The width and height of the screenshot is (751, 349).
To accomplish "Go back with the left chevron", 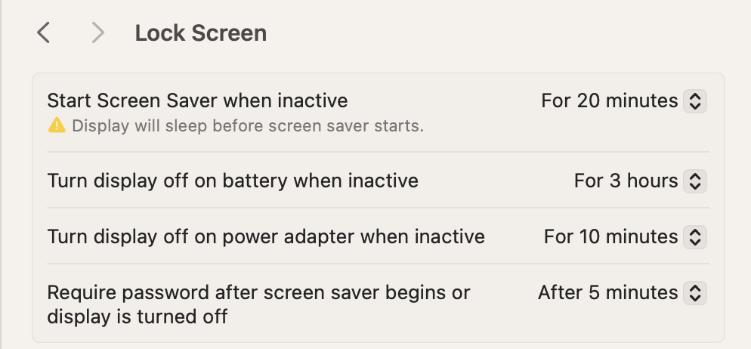I will click(x=44, y=33).
